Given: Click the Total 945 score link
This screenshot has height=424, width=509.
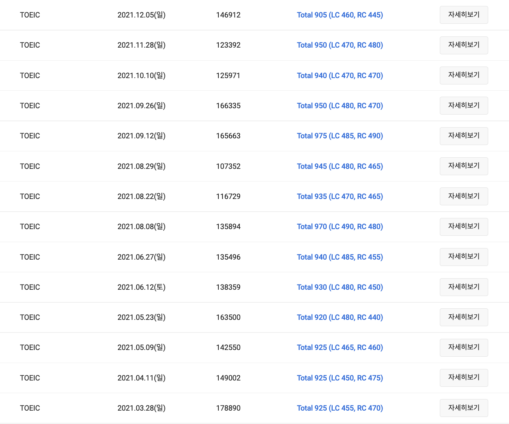Looking at the screenshot, I should click(340, 166).
